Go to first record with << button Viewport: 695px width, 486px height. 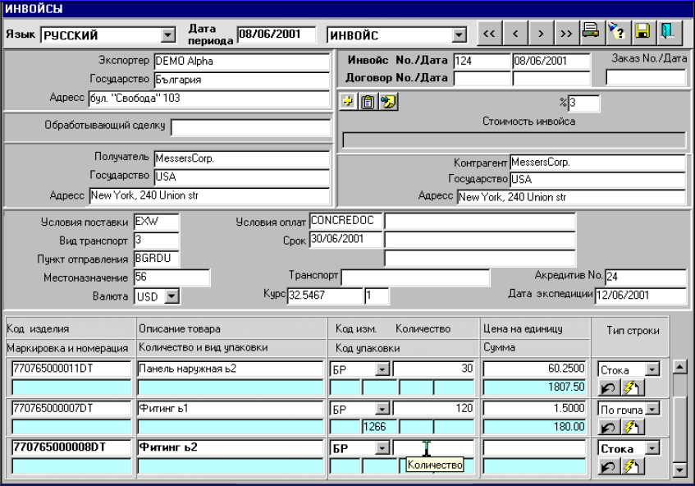(490, 34)
